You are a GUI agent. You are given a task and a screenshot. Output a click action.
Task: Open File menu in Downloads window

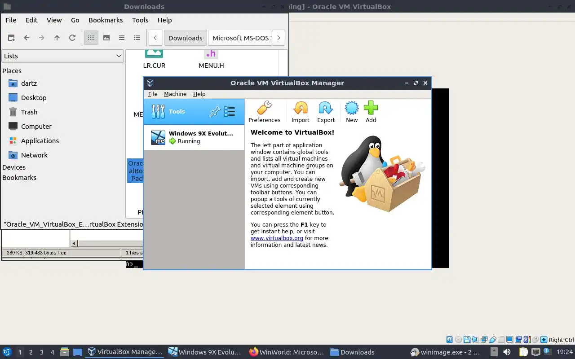[x=11, y=20]
